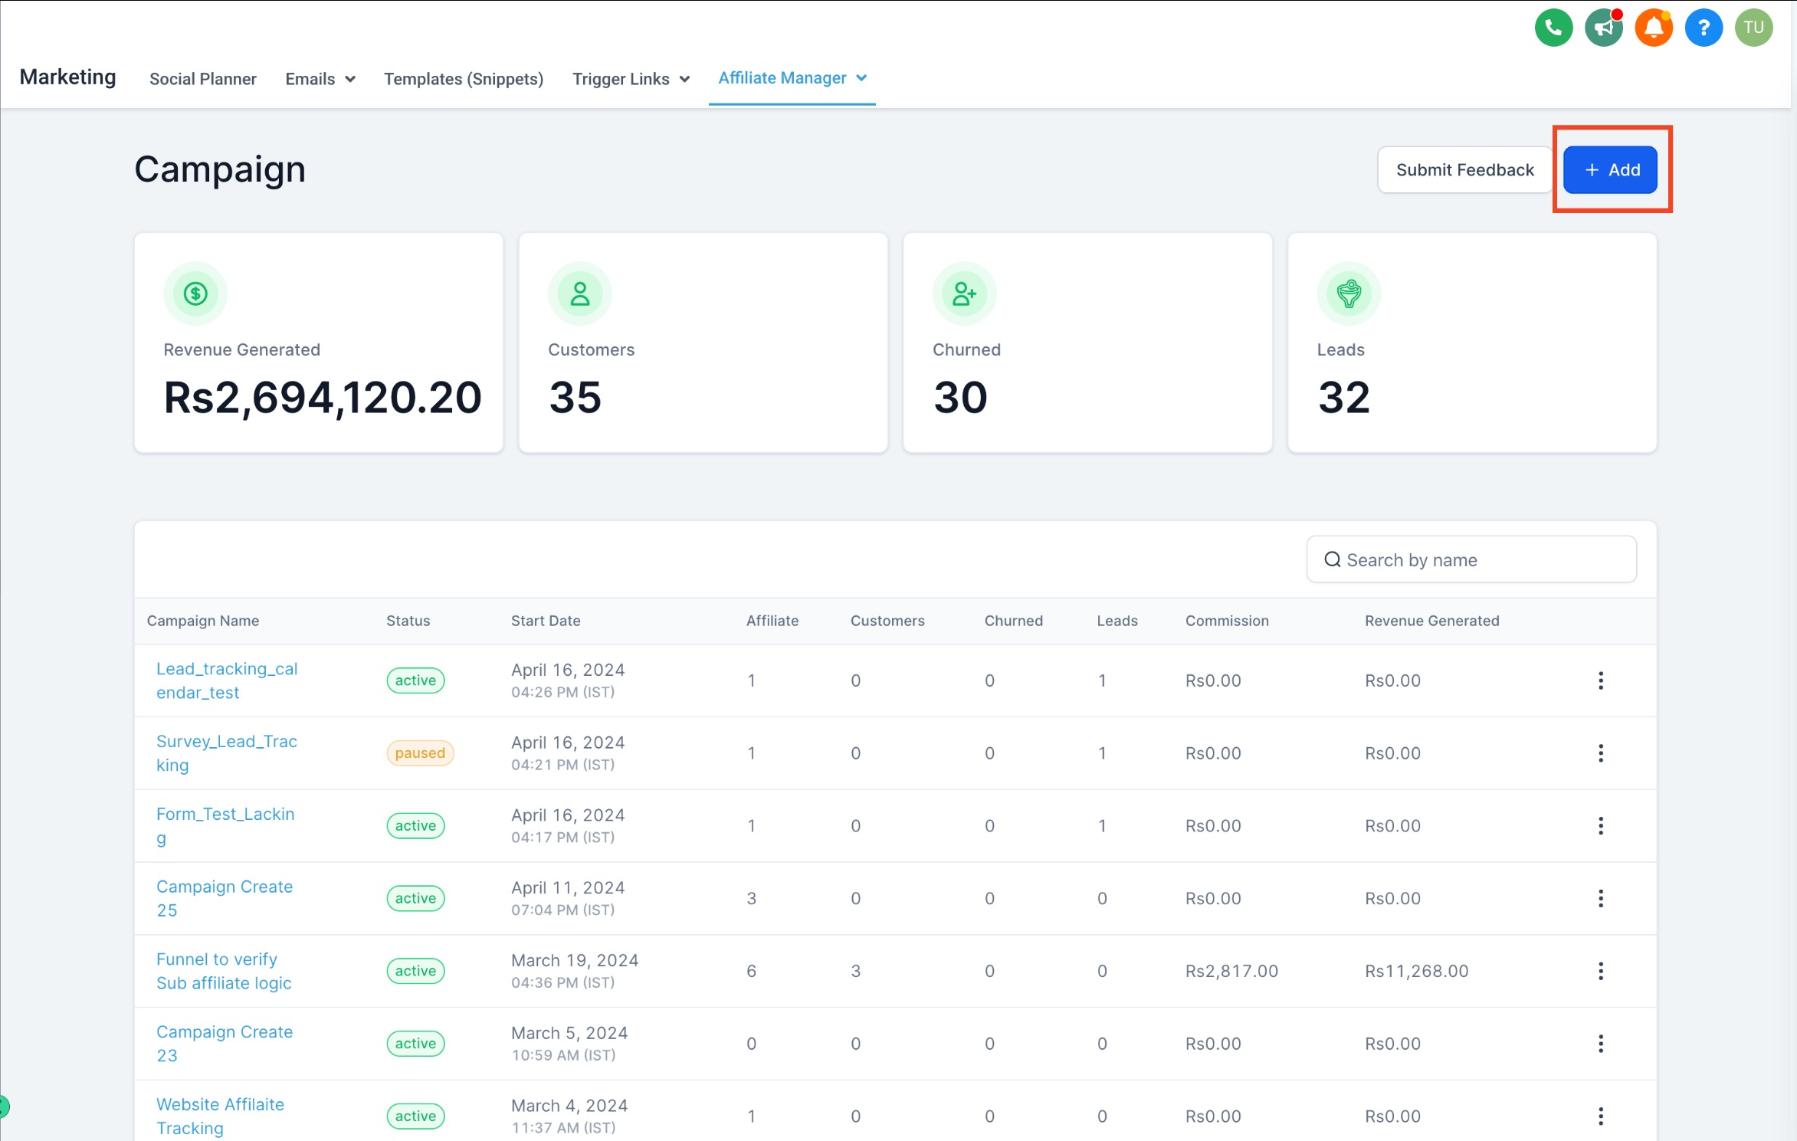Open three-dot menu for Campaign Create 25
This screenshot has width=1797, height=1141.
tap(1601, 898)
